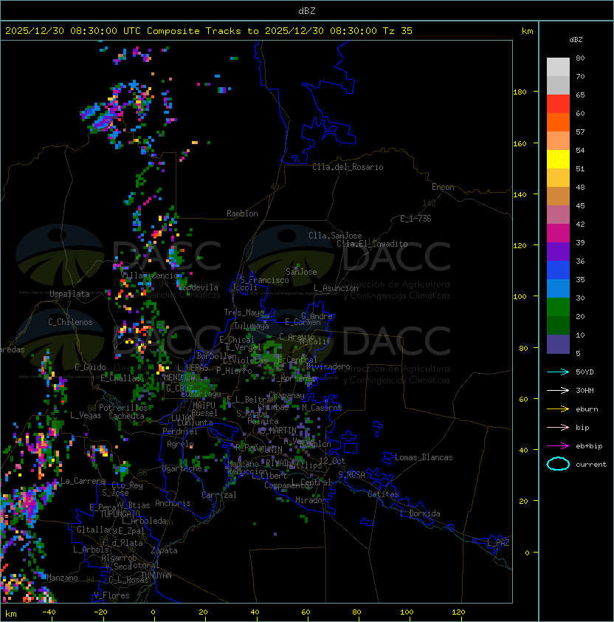The width and height of the screenshot is (614, 622).
Task: Click the magenta eb+bip arrow in legend
Action: [x=558, y=446]
